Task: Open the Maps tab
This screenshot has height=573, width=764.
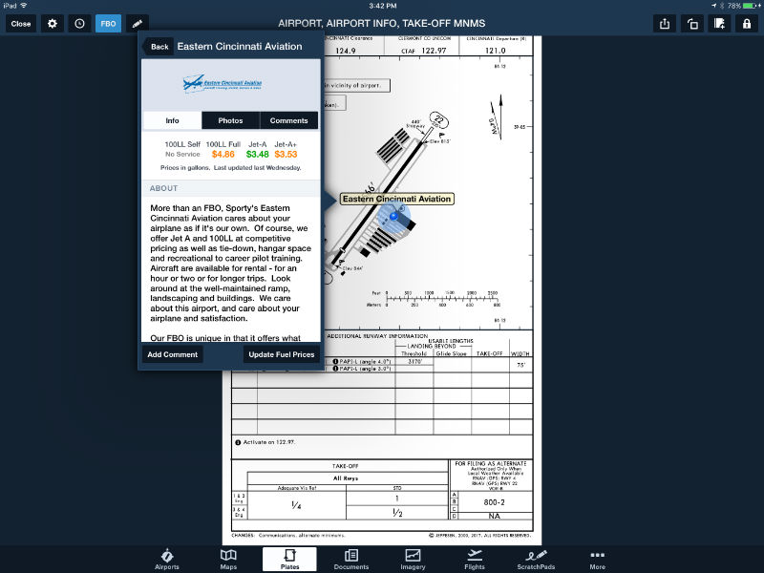Action: tap(228, 560)
